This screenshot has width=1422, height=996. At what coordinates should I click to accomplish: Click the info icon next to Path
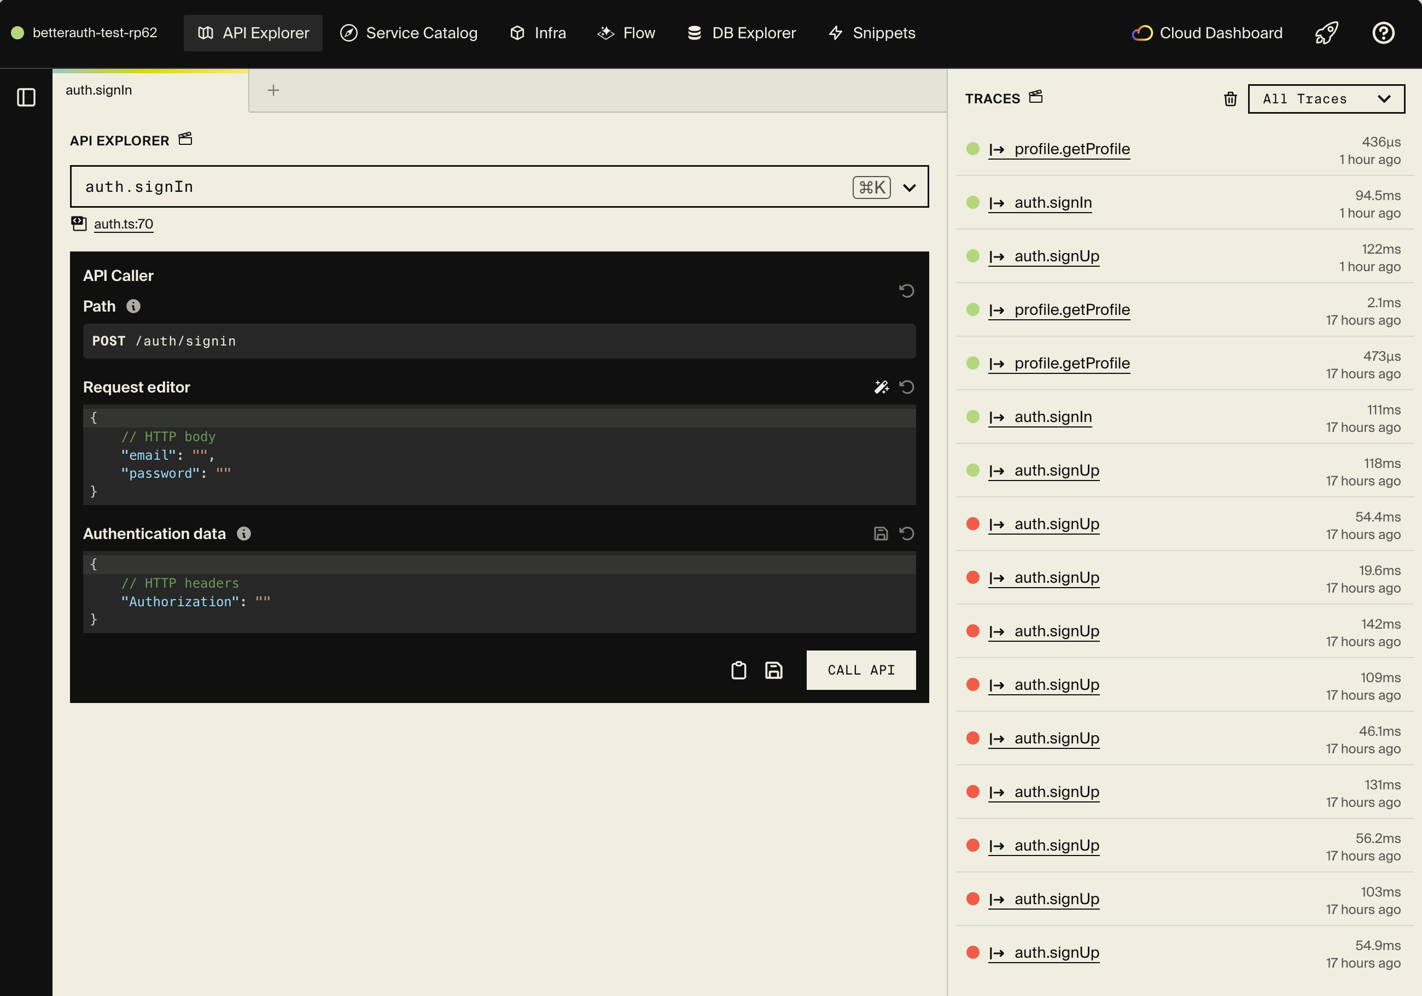(133, 306)
